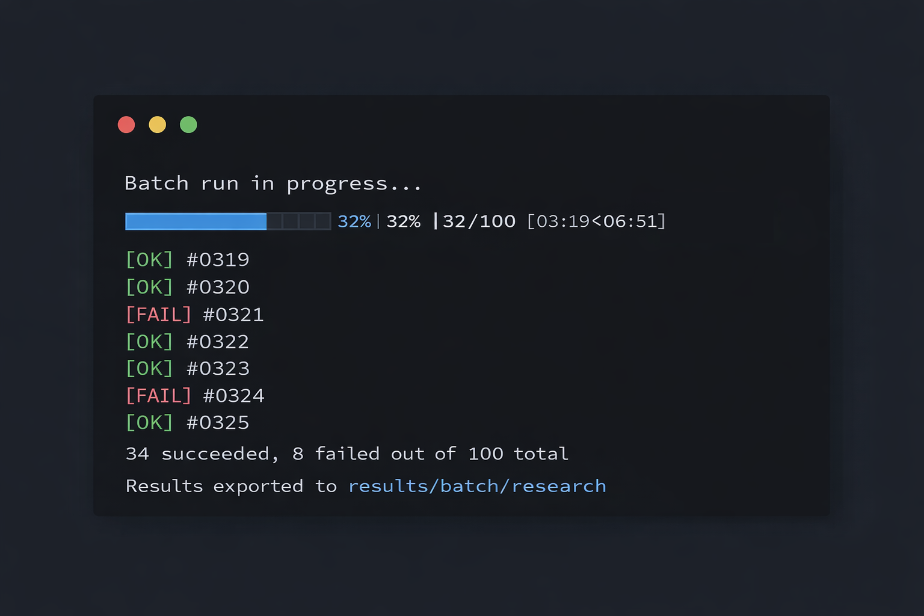Click the unfilled portion of the progress bar
The height and width of the screenshot is (616, 924).
coord(299,221)
